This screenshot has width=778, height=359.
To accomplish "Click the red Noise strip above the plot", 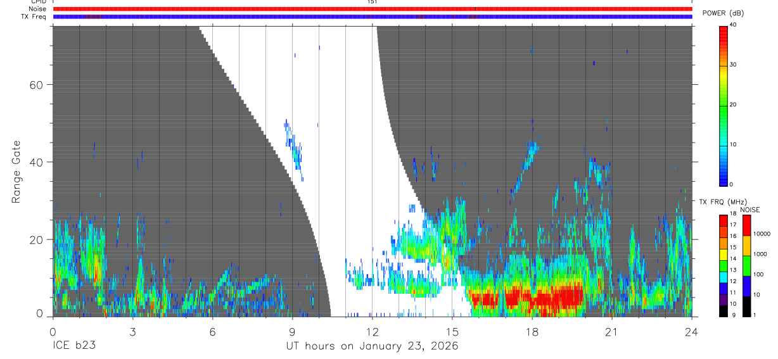I will pyautogui.click(x=372, y=9).
